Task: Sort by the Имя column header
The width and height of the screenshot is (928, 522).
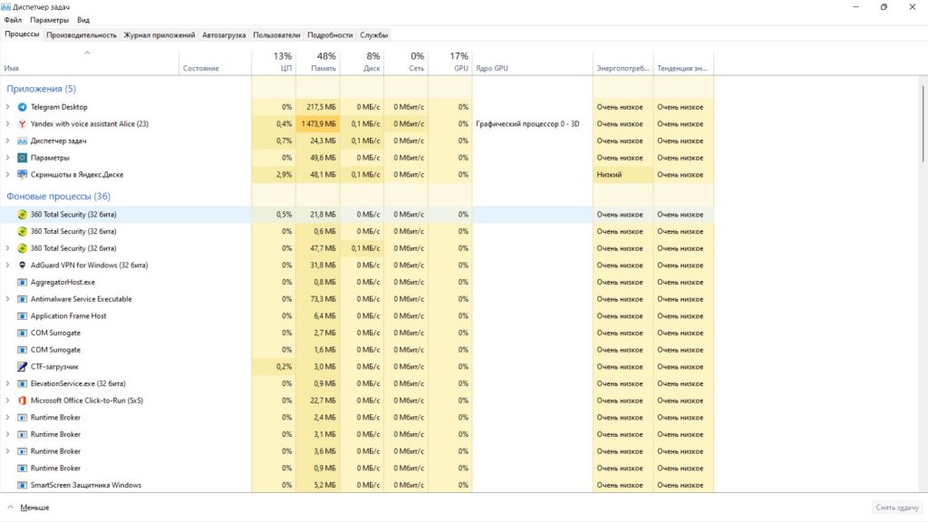Action: pos(90,63)
